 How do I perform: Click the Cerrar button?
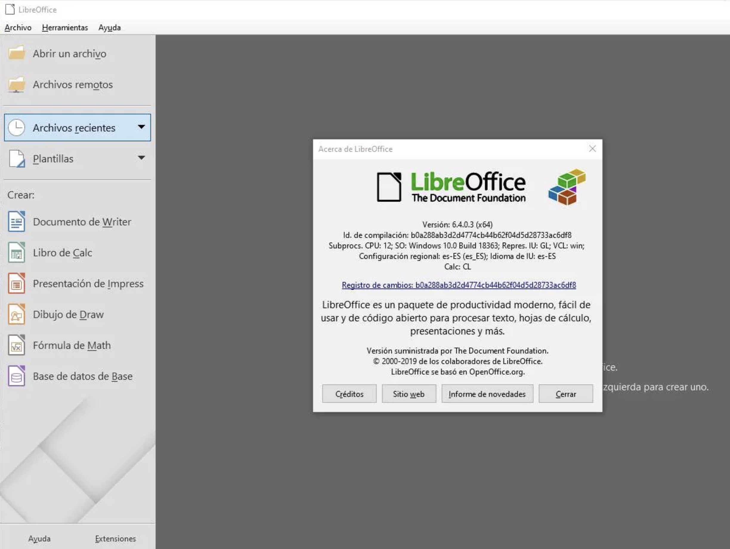tap(566, 394)
